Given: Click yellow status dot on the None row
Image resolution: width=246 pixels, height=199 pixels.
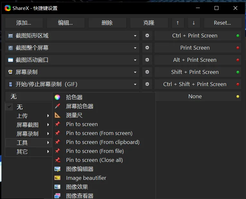Looking at the screenshot, I should pos(238,97).
